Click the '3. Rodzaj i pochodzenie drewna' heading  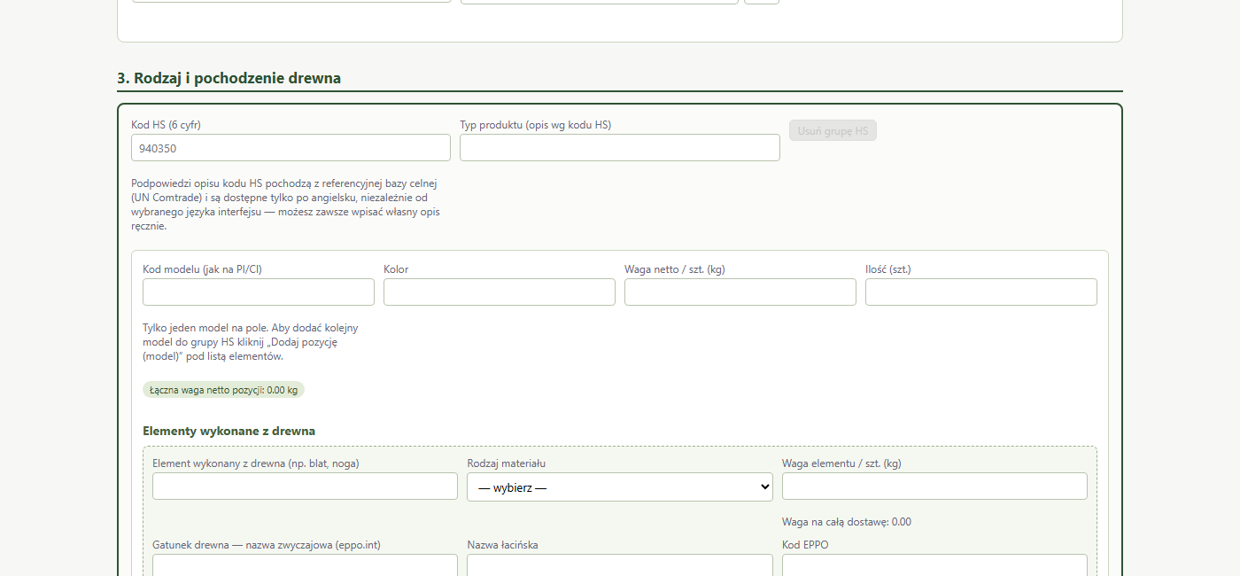(x=229, y=78)
